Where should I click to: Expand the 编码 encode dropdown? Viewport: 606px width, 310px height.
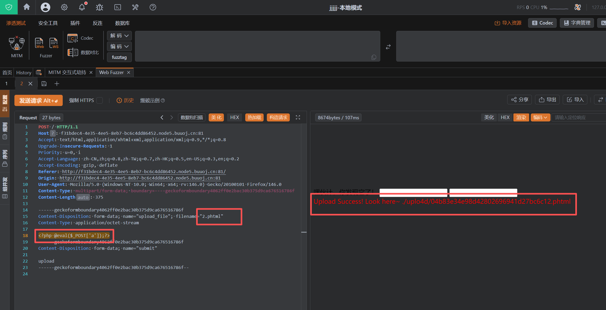click(119, 46)
